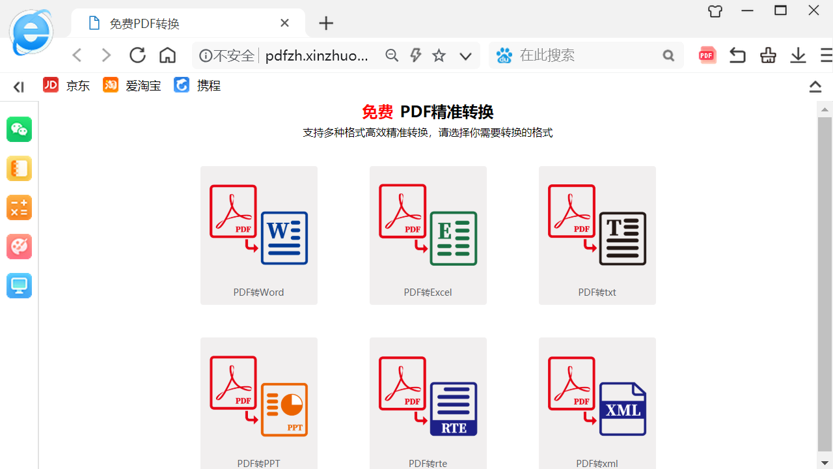The height and width of the screenshot is (469, 833).
Task: Open the WeChat sidebar icon
Action: click(19, 129)
